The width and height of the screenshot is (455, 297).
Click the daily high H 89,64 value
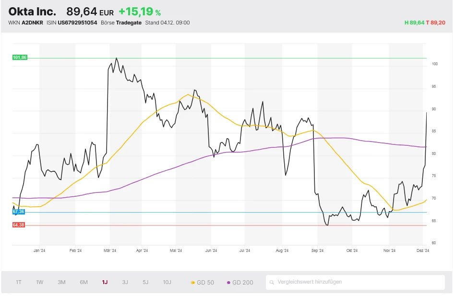(x=414, y=23)
